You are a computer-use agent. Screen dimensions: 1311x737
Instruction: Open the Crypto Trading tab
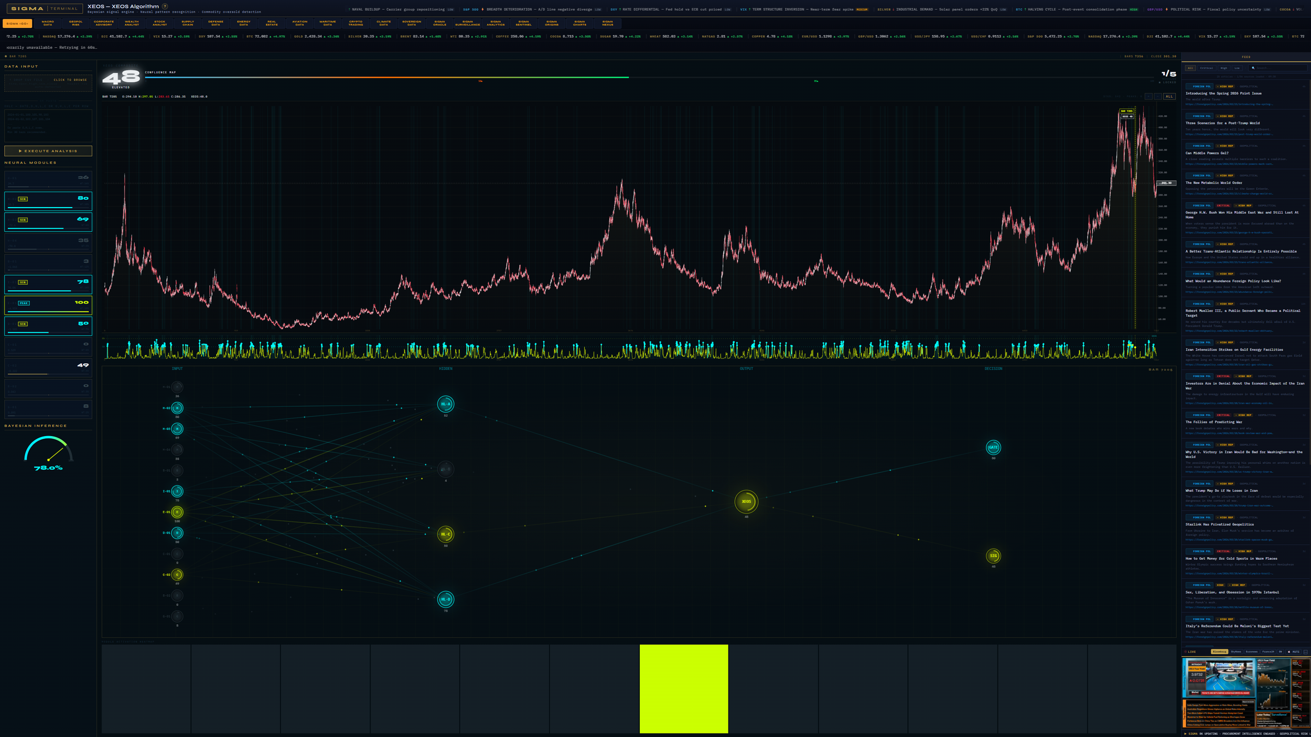pos(356,23)
